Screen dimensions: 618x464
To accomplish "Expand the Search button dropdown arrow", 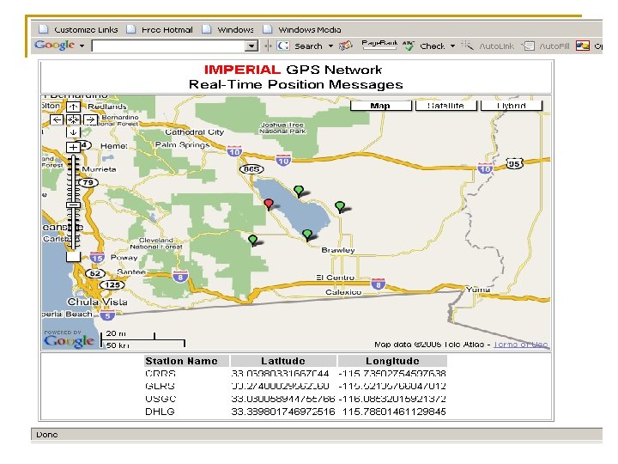I will tap(330, 46).
